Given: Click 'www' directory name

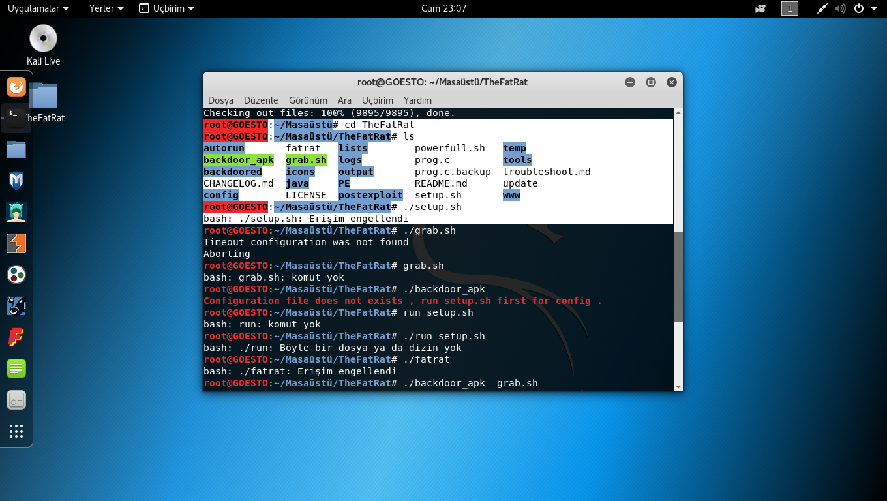Looking at the screenshot, I should (x=511, y=195).
